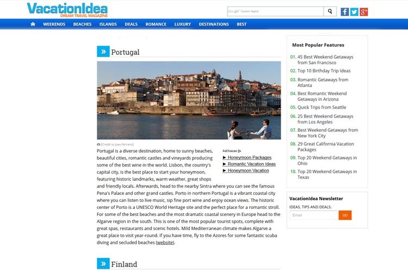Image resolution: width=408 pixels, height=272 pixels.
Task: Click the Porto riverside photo
Action: tap(189, 100)
